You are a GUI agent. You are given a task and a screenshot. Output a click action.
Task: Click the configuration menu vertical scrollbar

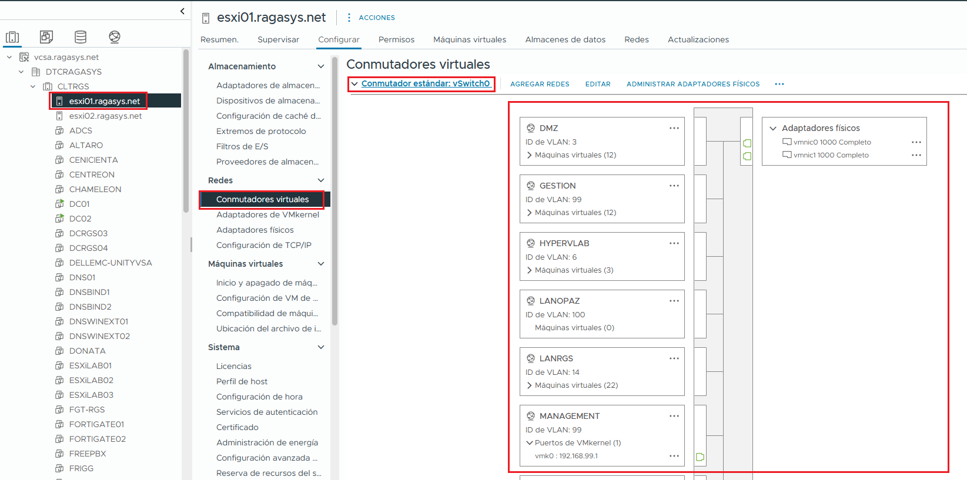pos(334,191)
